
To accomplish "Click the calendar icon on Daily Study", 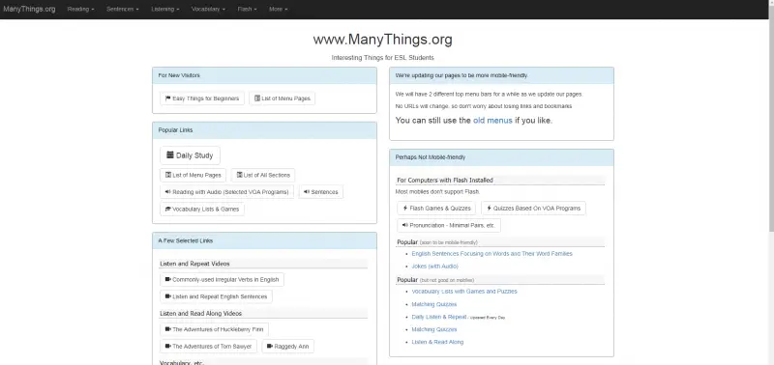I will pyautogui.click(x=170, y=155).
